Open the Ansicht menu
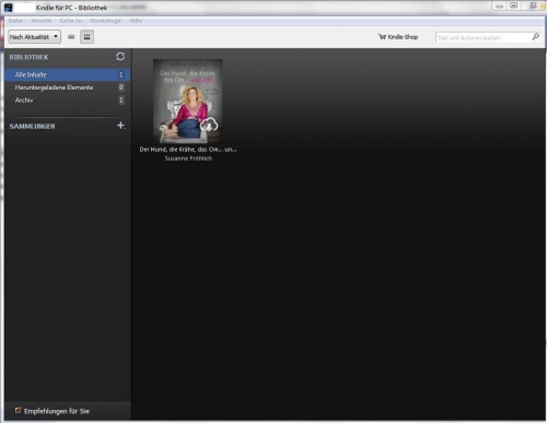547x423 pixels. click(x=41, y=21)
